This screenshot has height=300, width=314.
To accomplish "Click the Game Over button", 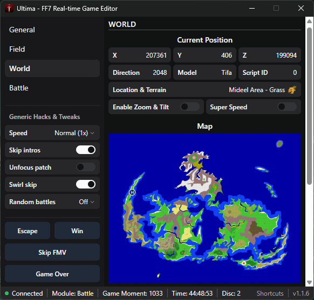I will [x=52, y=274].
